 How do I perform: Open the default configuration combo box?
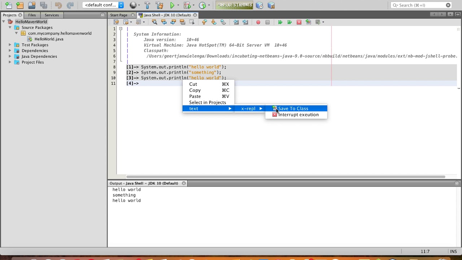click(103, 5)
